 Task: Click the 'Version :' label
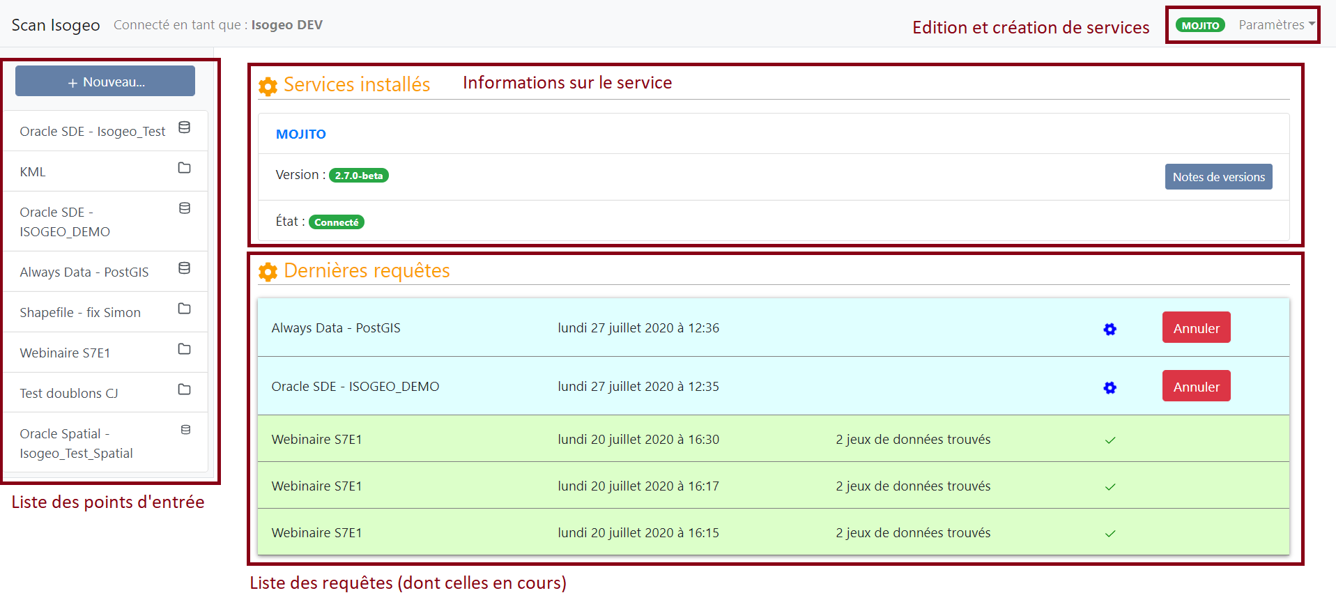(300, 175)
